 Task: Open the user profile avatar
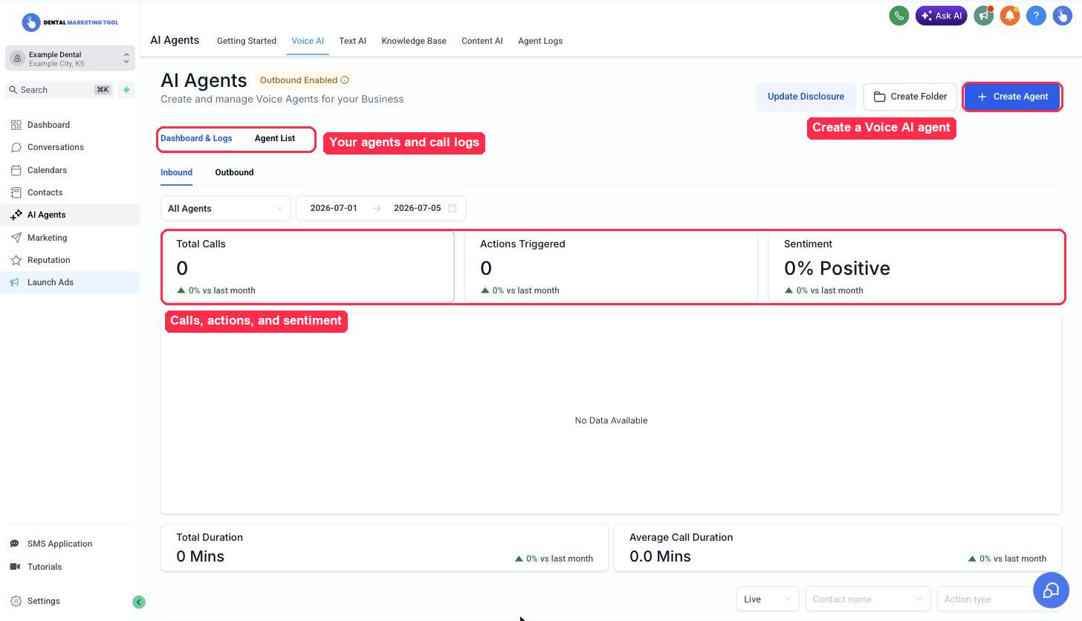click(x=1062, y=16)
